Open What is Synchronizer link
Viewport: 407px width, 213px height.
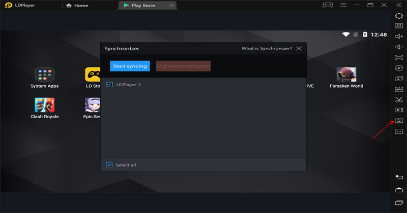tap(267, 48)
